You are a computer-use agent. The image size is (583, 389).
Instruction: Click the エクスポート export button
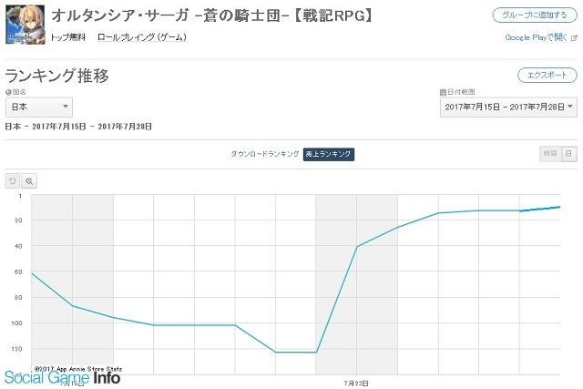[547, 75]
